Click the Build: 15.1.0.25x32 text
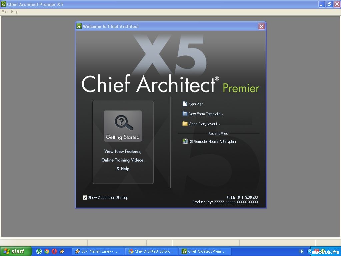This screenshot has height=256, width=341. point(242,198)
